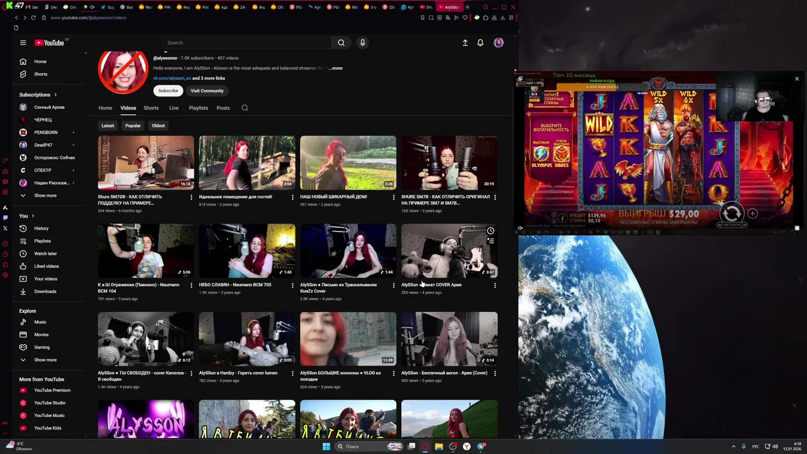The width and height of the screenshot is (807, 454).
Task: Switch to channel Videos tab
Action: [128, 108]
